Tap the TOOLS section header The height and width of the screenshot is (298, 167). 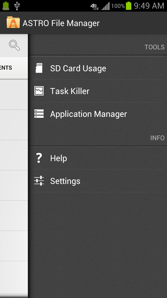pyautogui.click(x=154, y=47)
